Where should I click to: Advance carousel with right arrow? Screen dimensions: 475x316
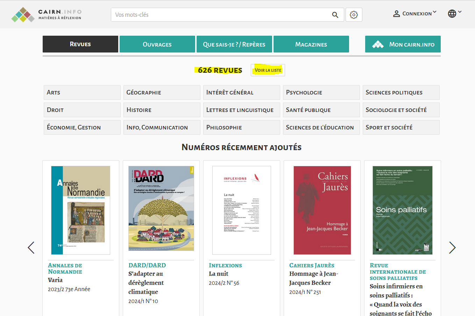coord(452,247)
